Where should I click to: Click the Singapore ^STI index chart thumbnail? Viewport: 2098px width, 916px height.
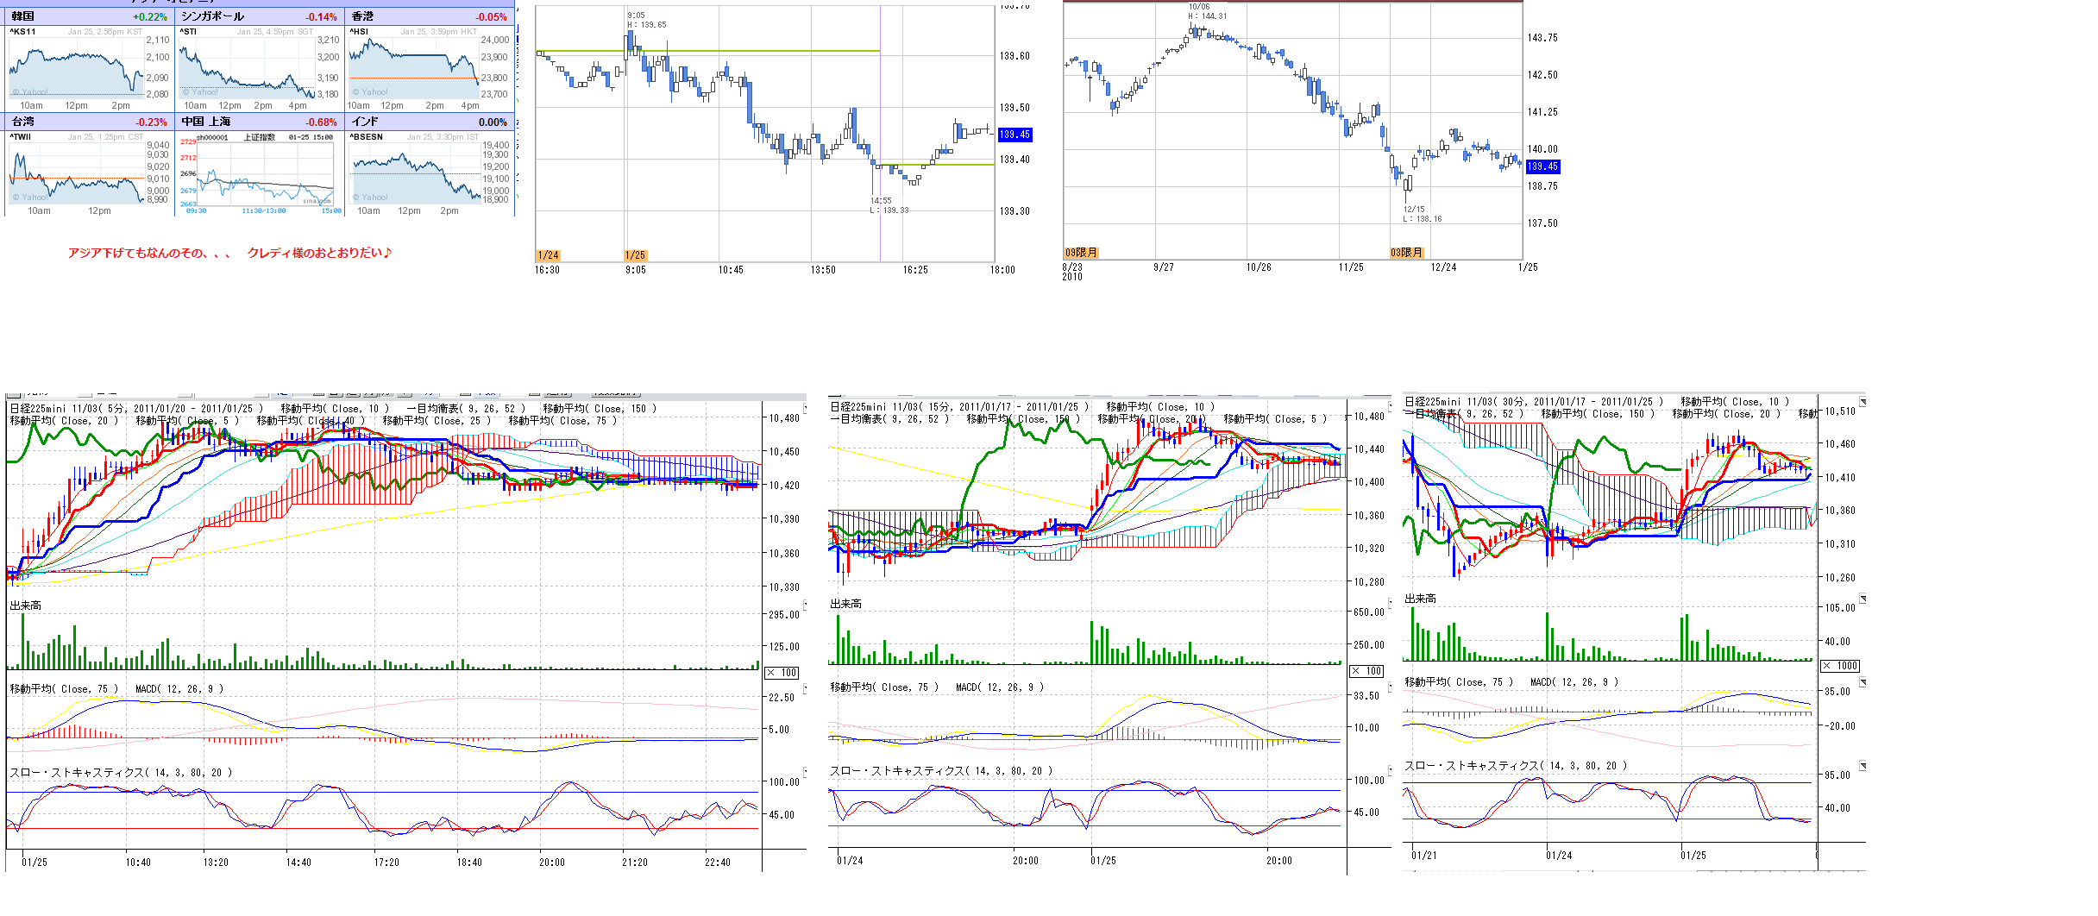(x=248, y=67)
